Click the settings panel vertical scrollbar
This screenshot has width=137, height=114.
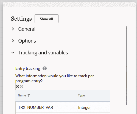127,66
